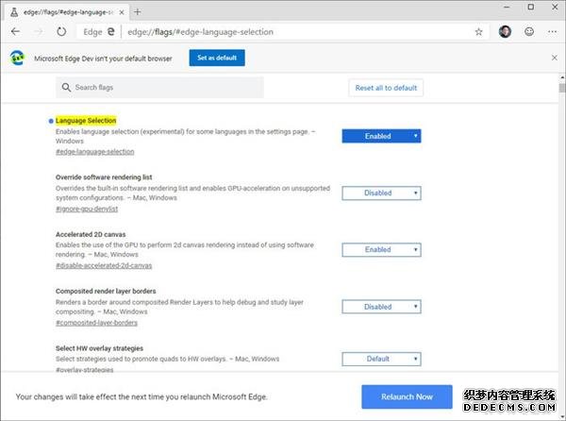Click the Override software rendering list heading
The image size is (566, 421).
click(x=104, y=177)
